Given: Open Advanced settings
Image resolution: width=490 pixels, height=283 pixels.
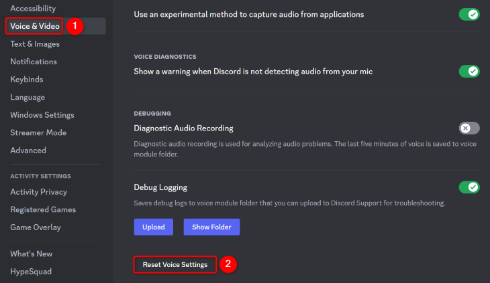Looking at the screenshot, I should pyautogui.click(x=28, y=151).
